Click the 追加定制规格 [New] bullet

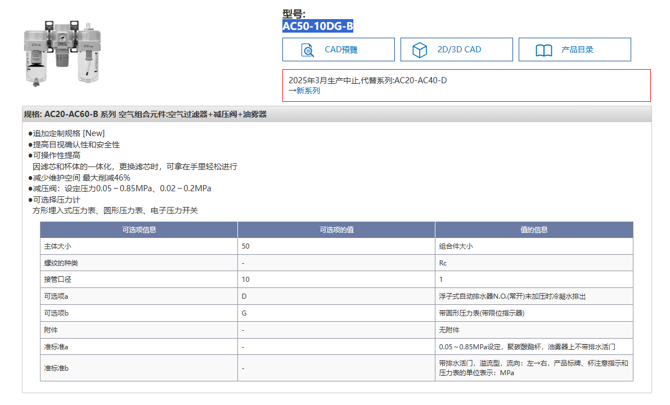[x=66, y=133]
